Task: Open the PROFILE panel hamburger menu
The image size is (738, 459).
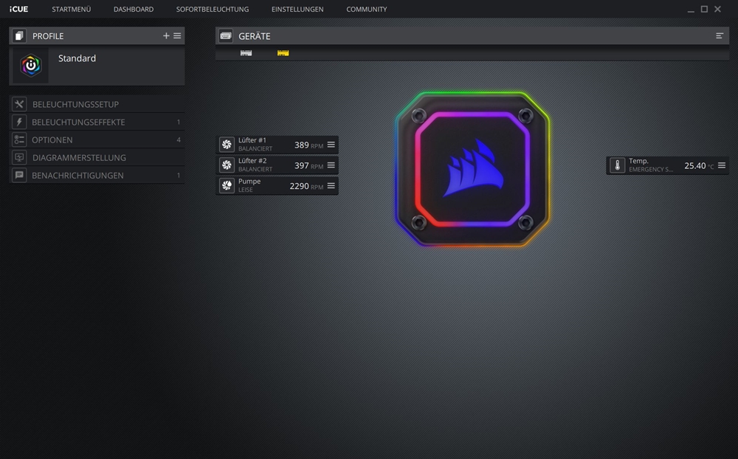Action: 177,35
